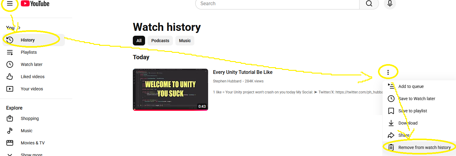Viewport: 456px width, 156px height.
Task: Open the video's three-dot action menu
Action: 388,72
